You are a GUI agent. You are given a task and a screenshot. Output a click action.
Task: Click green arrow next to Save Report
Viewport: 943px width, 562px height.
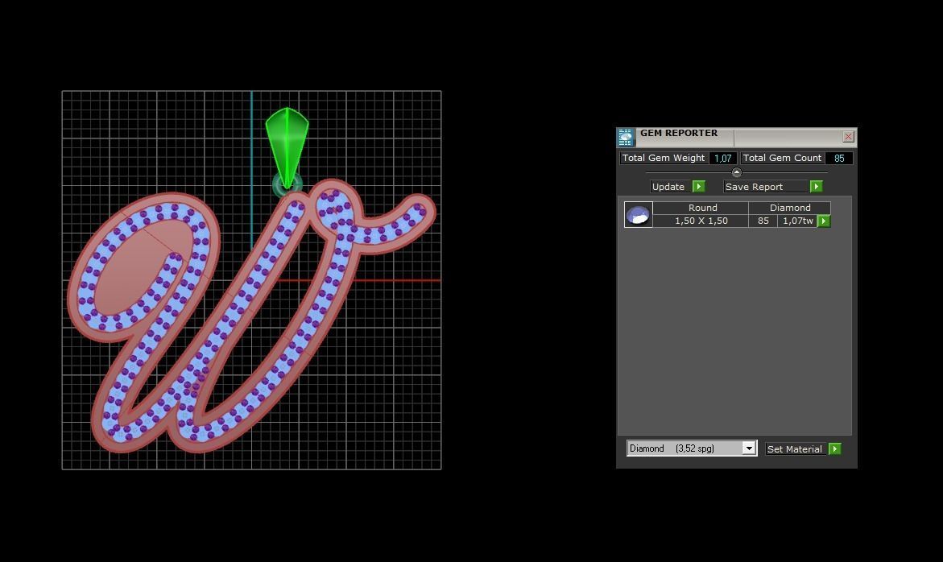(816, 186)
